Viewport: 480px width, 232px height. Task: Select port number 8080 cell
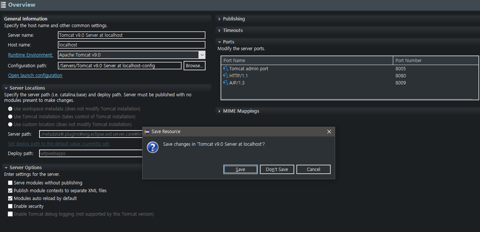tap(401, 76)
